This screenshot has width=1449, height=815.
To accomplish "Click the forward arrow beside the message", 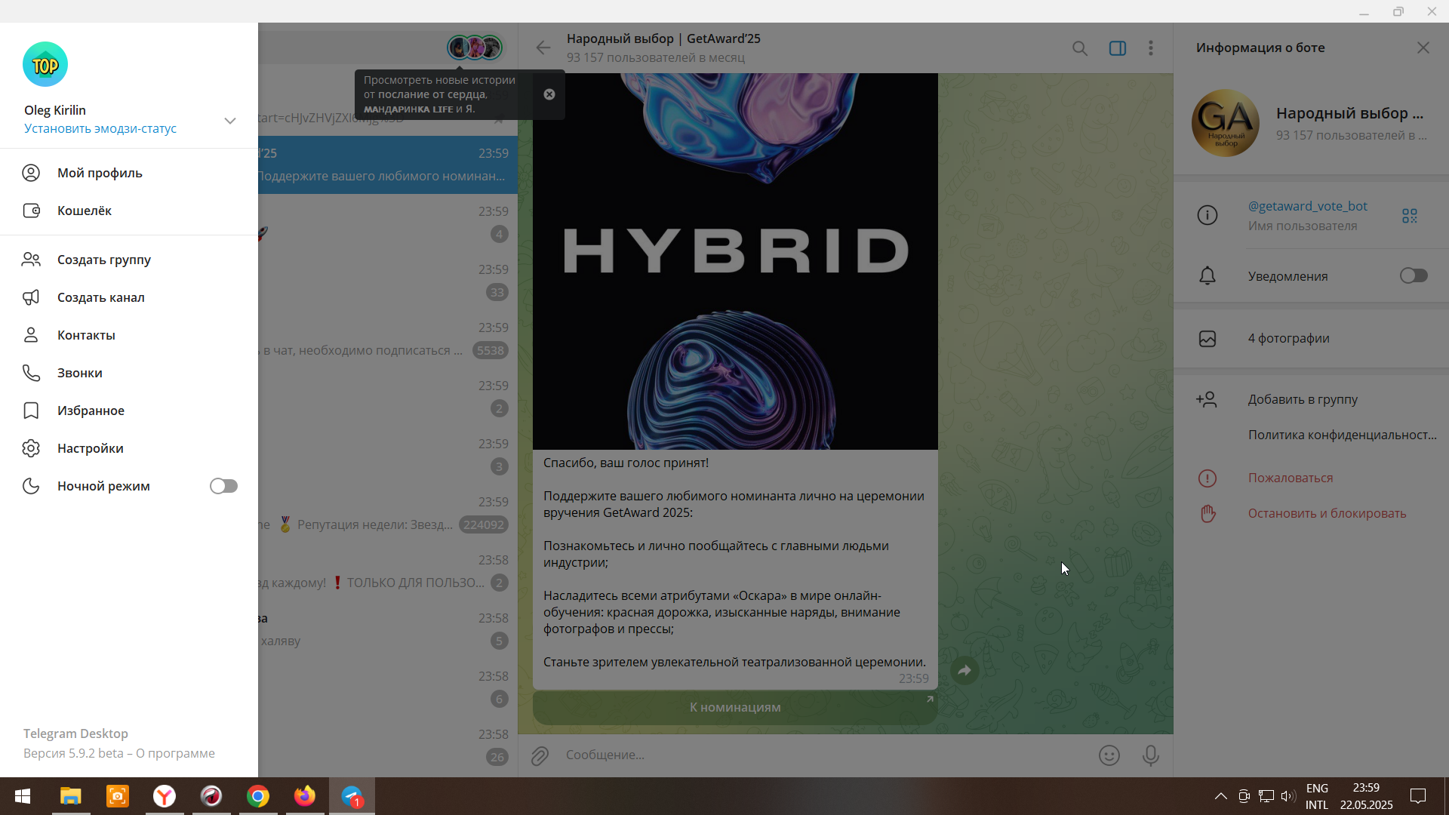I will [964, 670].
